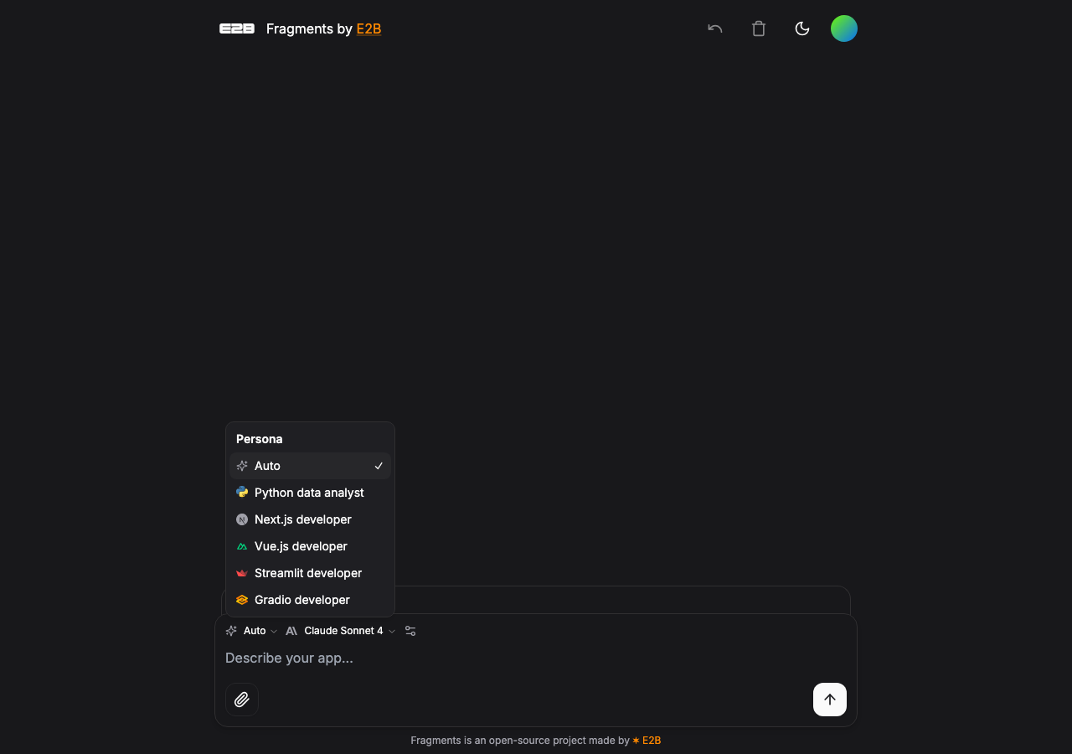Select Gradio developer persona
This screenshot has width=1072, height=754.
[x=310, y=600]
